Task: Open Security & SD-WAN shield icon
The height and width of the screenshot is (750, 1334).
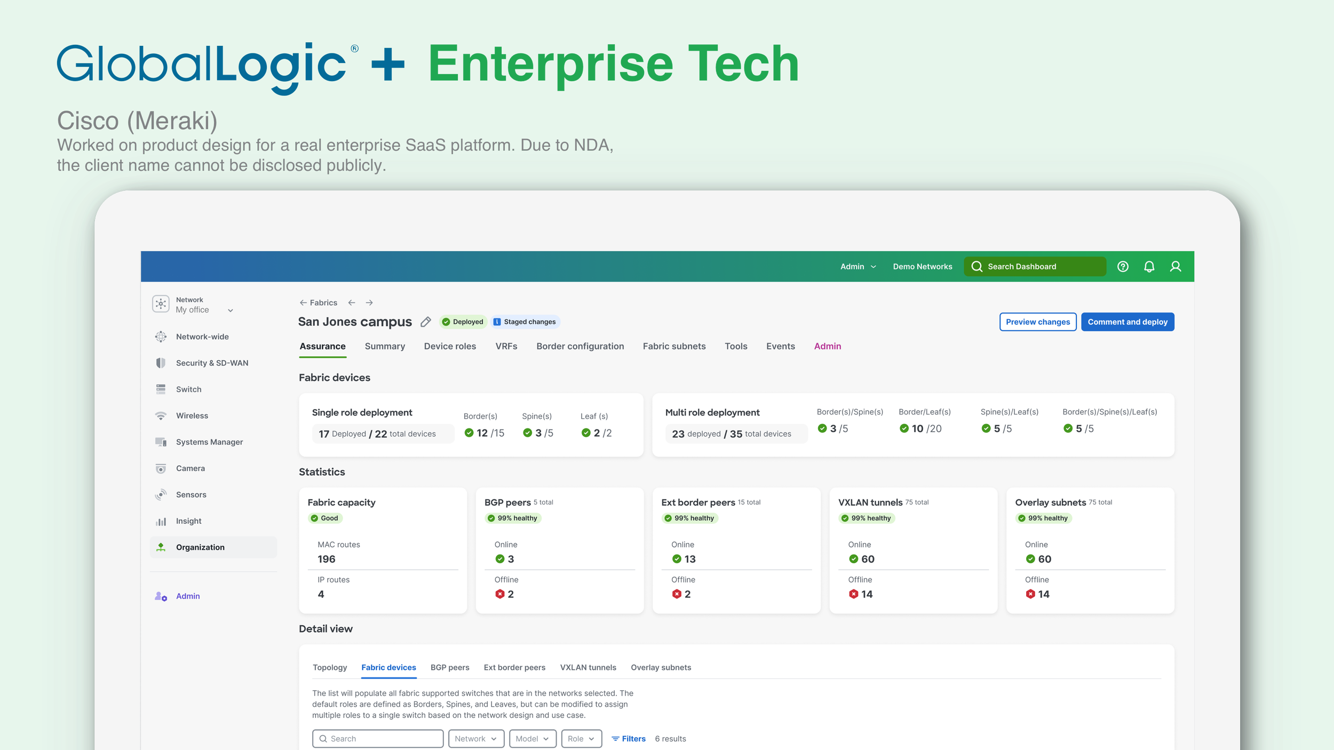Action: [161, 363]
